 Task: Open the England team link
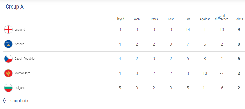(20, 29)
